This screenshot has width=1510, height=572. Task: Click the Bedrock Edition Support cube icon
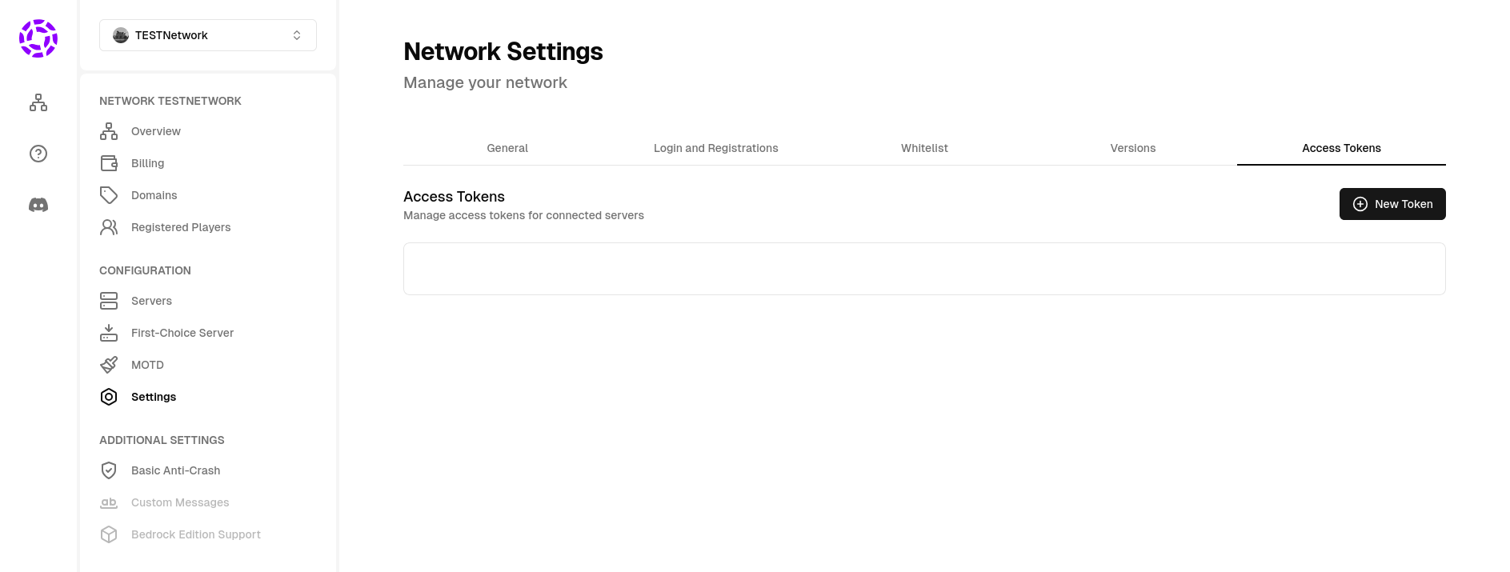pos(109,534)
